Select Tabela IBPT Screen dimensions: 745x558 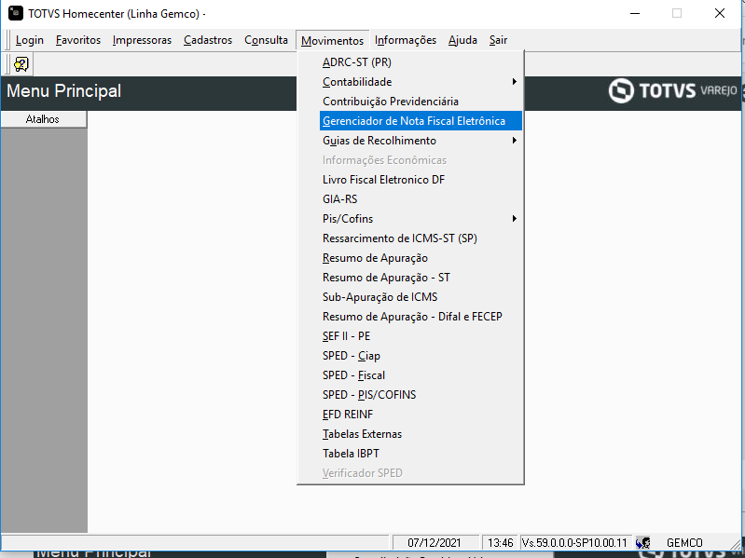click(x=410, y=453)
